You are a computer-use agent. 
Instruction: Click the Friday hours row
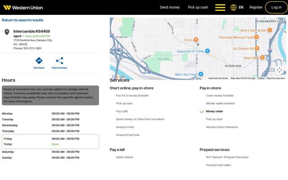[50, 139]
